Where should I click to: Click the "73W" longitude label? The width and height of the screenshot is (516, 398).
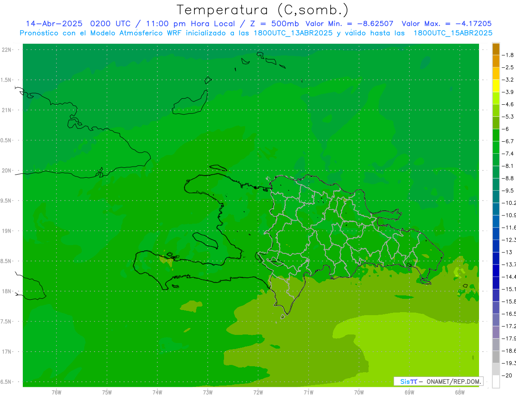[x=208, y=392]
